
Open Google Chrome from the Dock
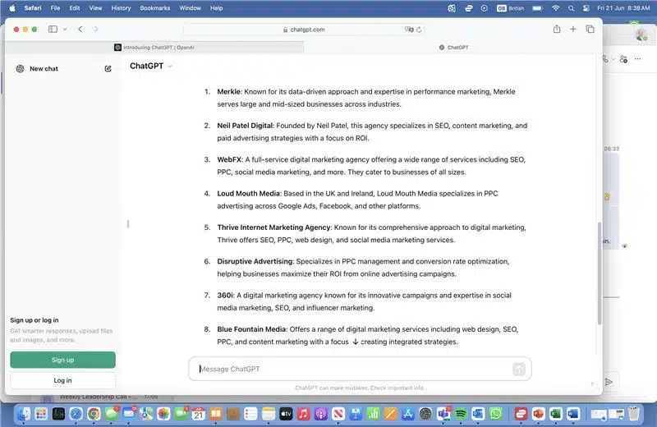click(94, 414)
